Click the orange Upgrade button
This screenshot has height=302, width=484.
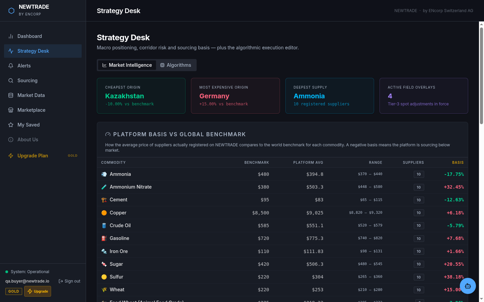pos(38,291)
